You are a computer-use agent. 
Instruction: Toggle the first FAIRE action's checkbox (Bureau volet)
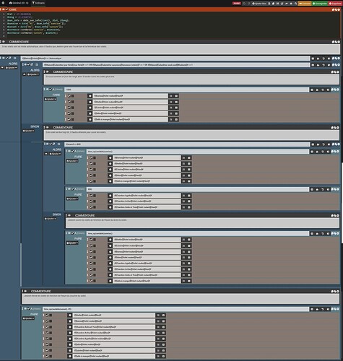pos(69,96)
